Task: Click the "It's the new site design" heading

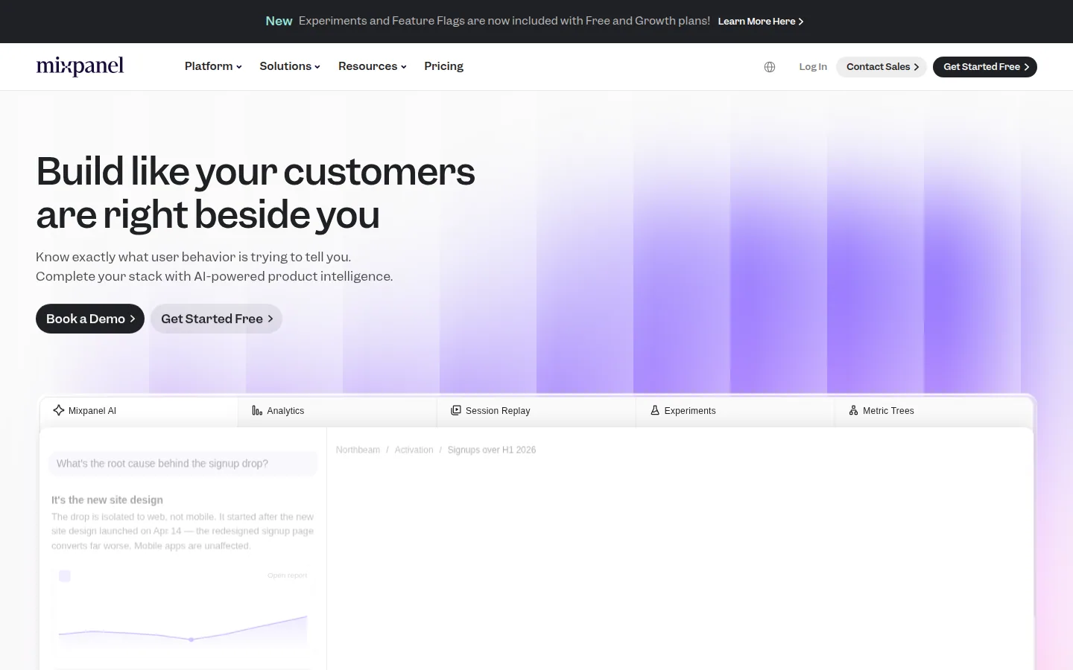Action: click(x=107, y=500)
